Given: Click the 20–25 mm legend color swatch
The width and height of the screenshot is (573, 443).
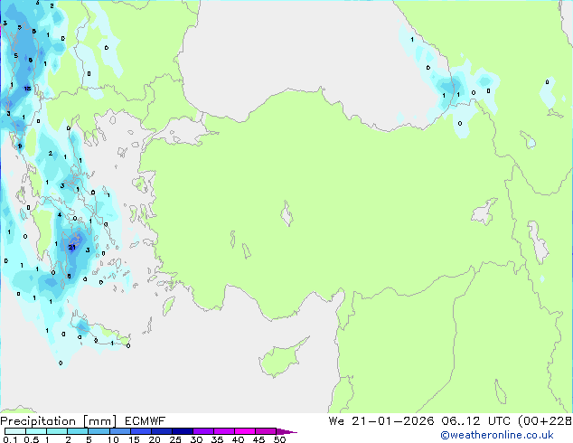Looking at the screenshot, I should (162, 431).
